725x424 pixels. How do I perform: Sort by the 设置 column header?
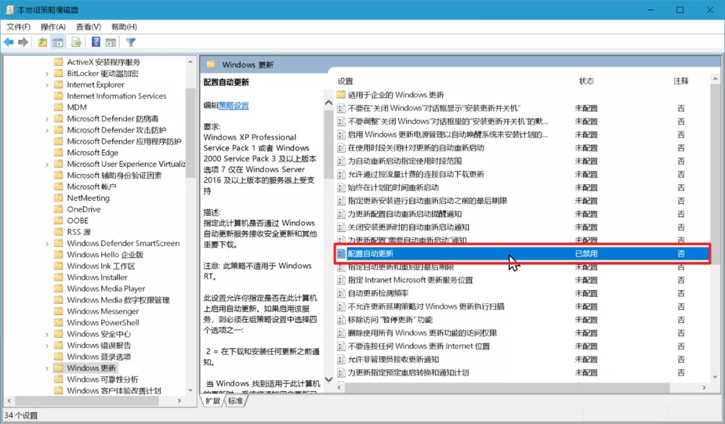pyautogui.click(x=346, y=81)
